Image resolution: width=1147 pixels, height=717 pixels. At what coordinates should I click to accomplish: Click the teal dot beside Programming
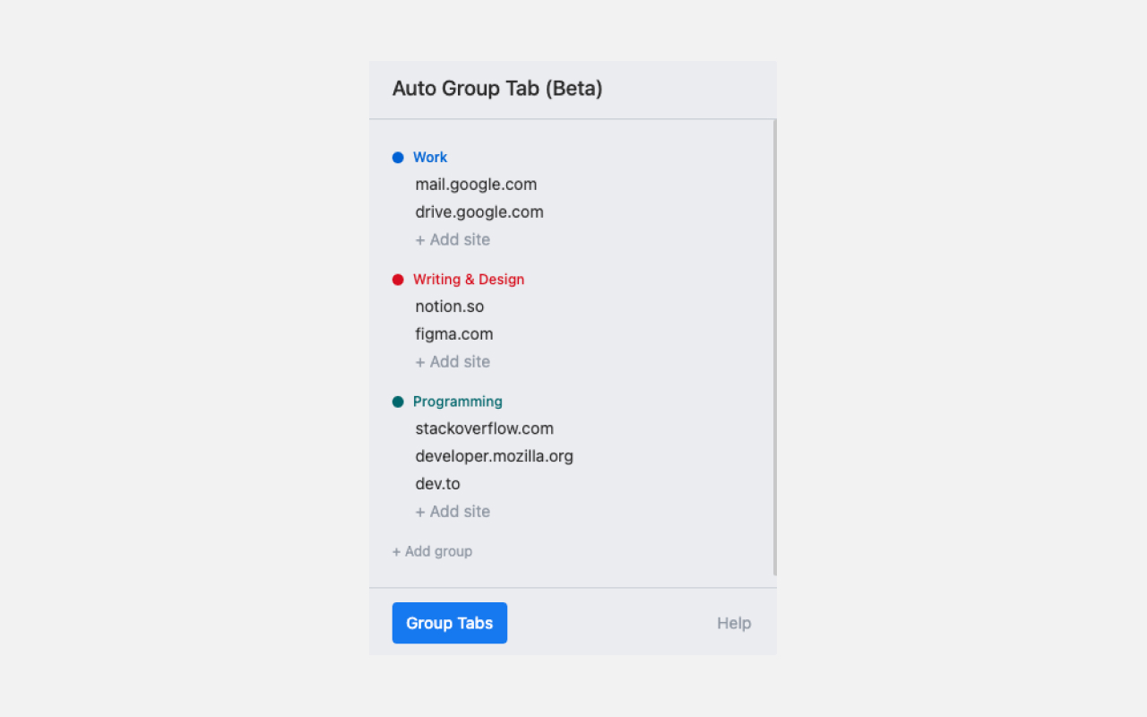tap(398, 402)
